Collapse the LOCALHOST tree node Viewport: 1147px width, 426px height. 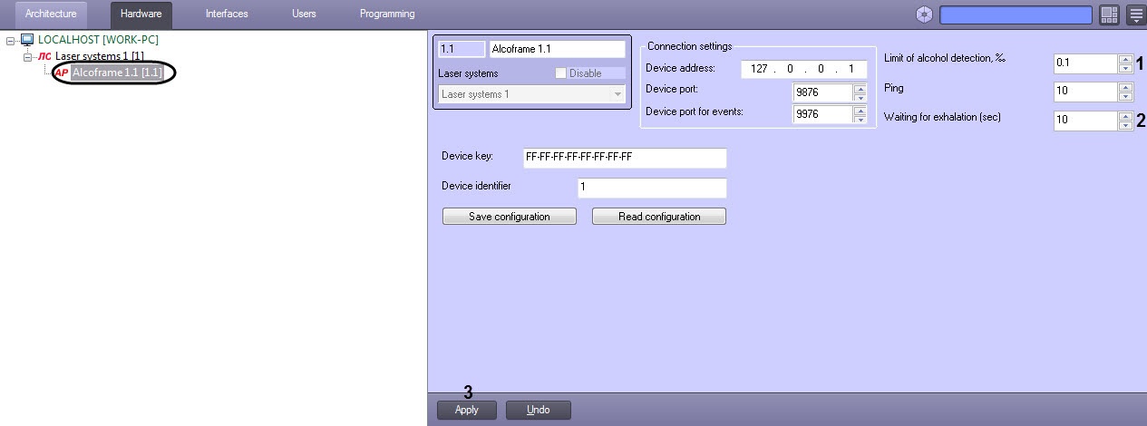point(11,41)
